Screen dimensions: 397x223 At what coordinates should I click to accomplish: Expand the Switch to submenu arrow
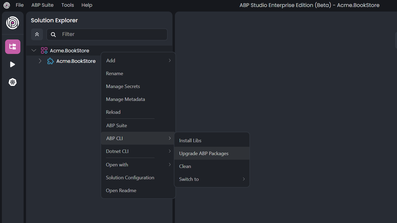[x=244, y=179]
